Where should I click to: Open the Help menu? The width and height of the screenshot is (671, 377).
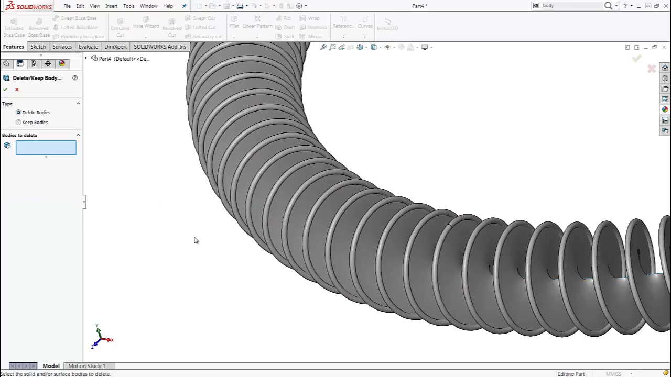(x=168, y=6)
